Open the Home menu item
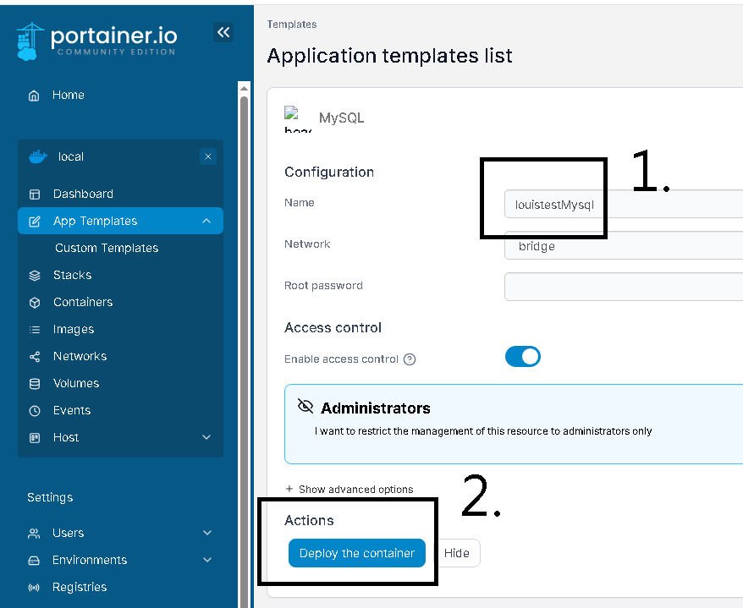The image size is (743, 608). (69, 96)
